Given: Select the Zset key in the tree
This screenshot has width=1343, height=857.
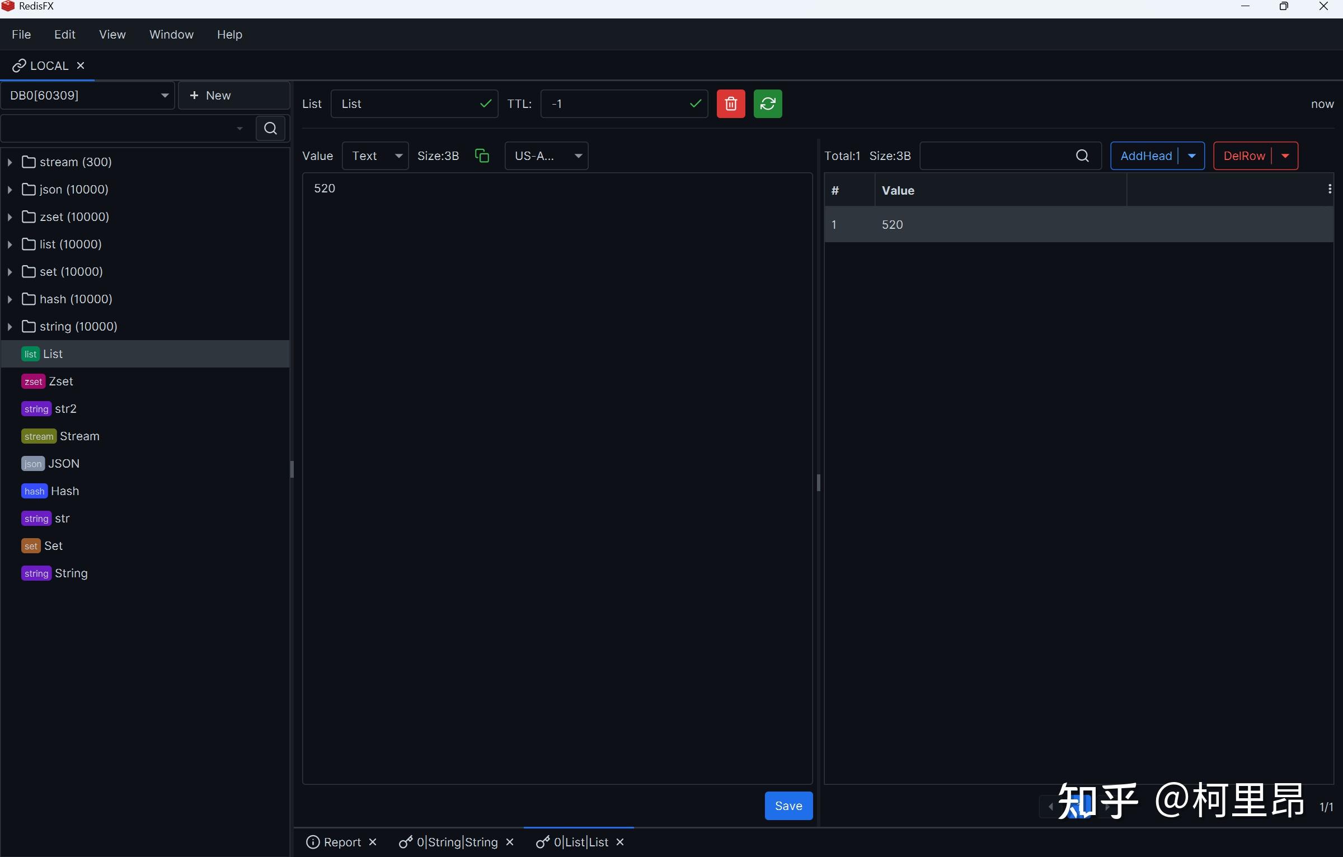Looking at the screenshot, I should (60, 382).
